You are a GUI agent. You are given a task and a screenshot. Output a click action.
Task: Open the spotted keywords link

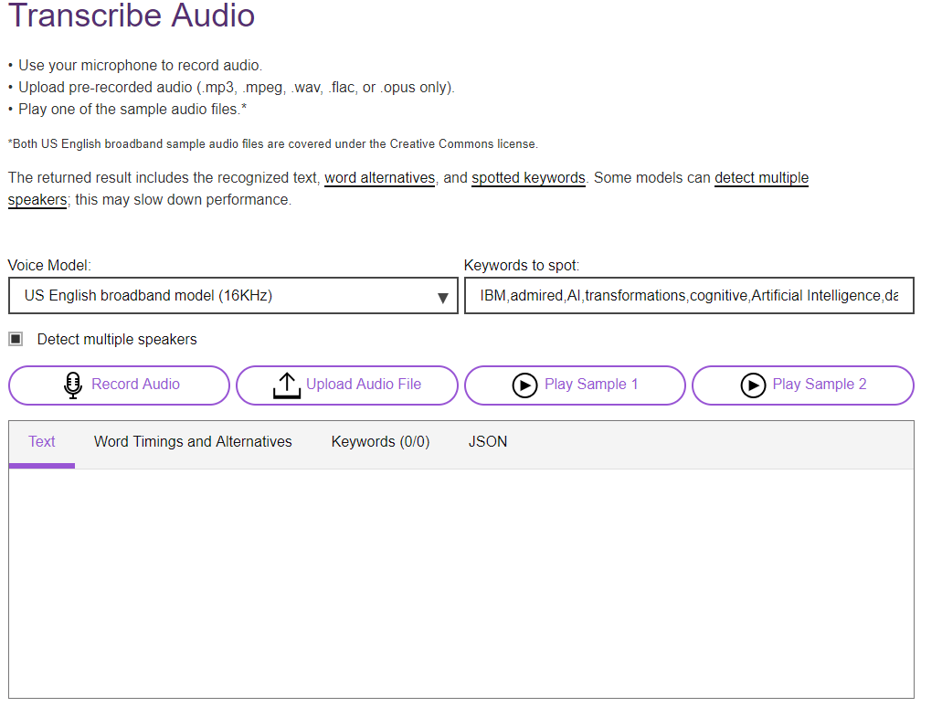(528, 178)
